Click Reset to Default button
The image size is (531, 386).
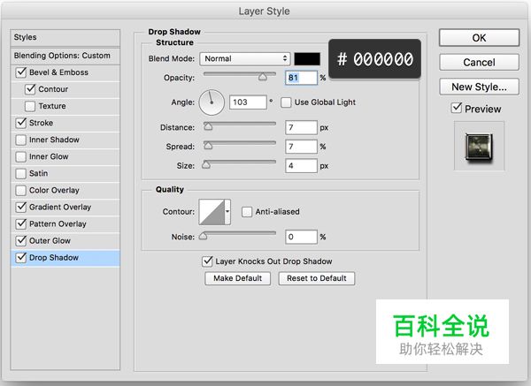click(x=316, y=278)
